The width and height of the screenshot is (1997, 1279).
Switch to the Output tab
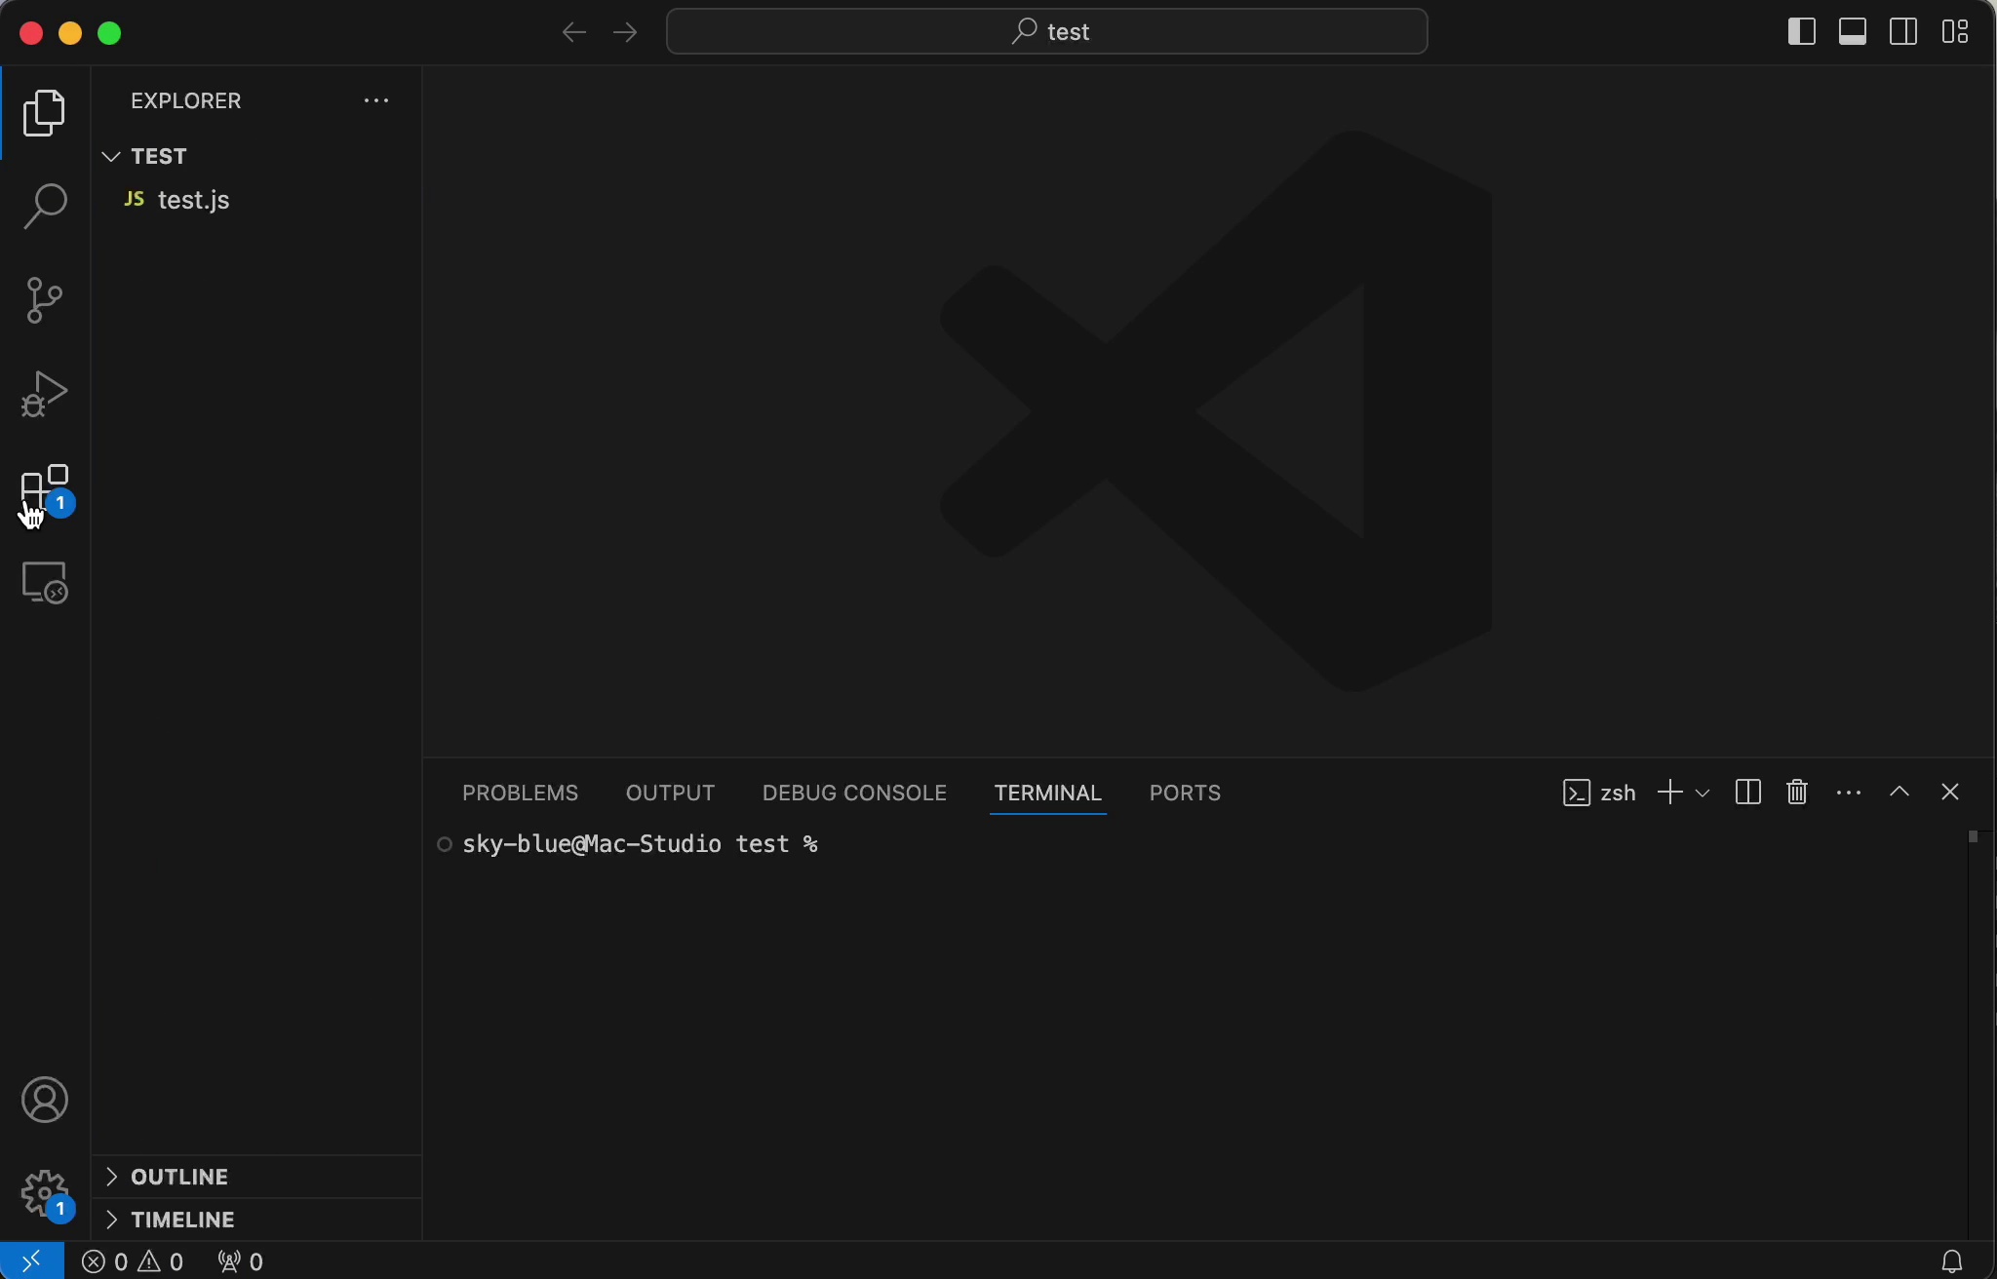click(671, 793)
